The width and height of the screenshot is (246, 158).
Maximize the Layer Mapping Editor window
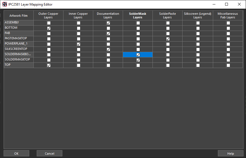(227, 4)
